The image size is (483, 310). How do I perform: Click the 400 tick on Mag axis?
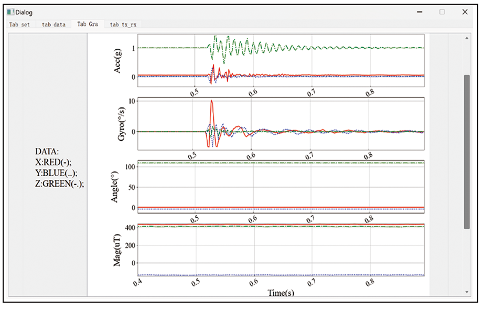pyautogui.click(x=130, y=228)
